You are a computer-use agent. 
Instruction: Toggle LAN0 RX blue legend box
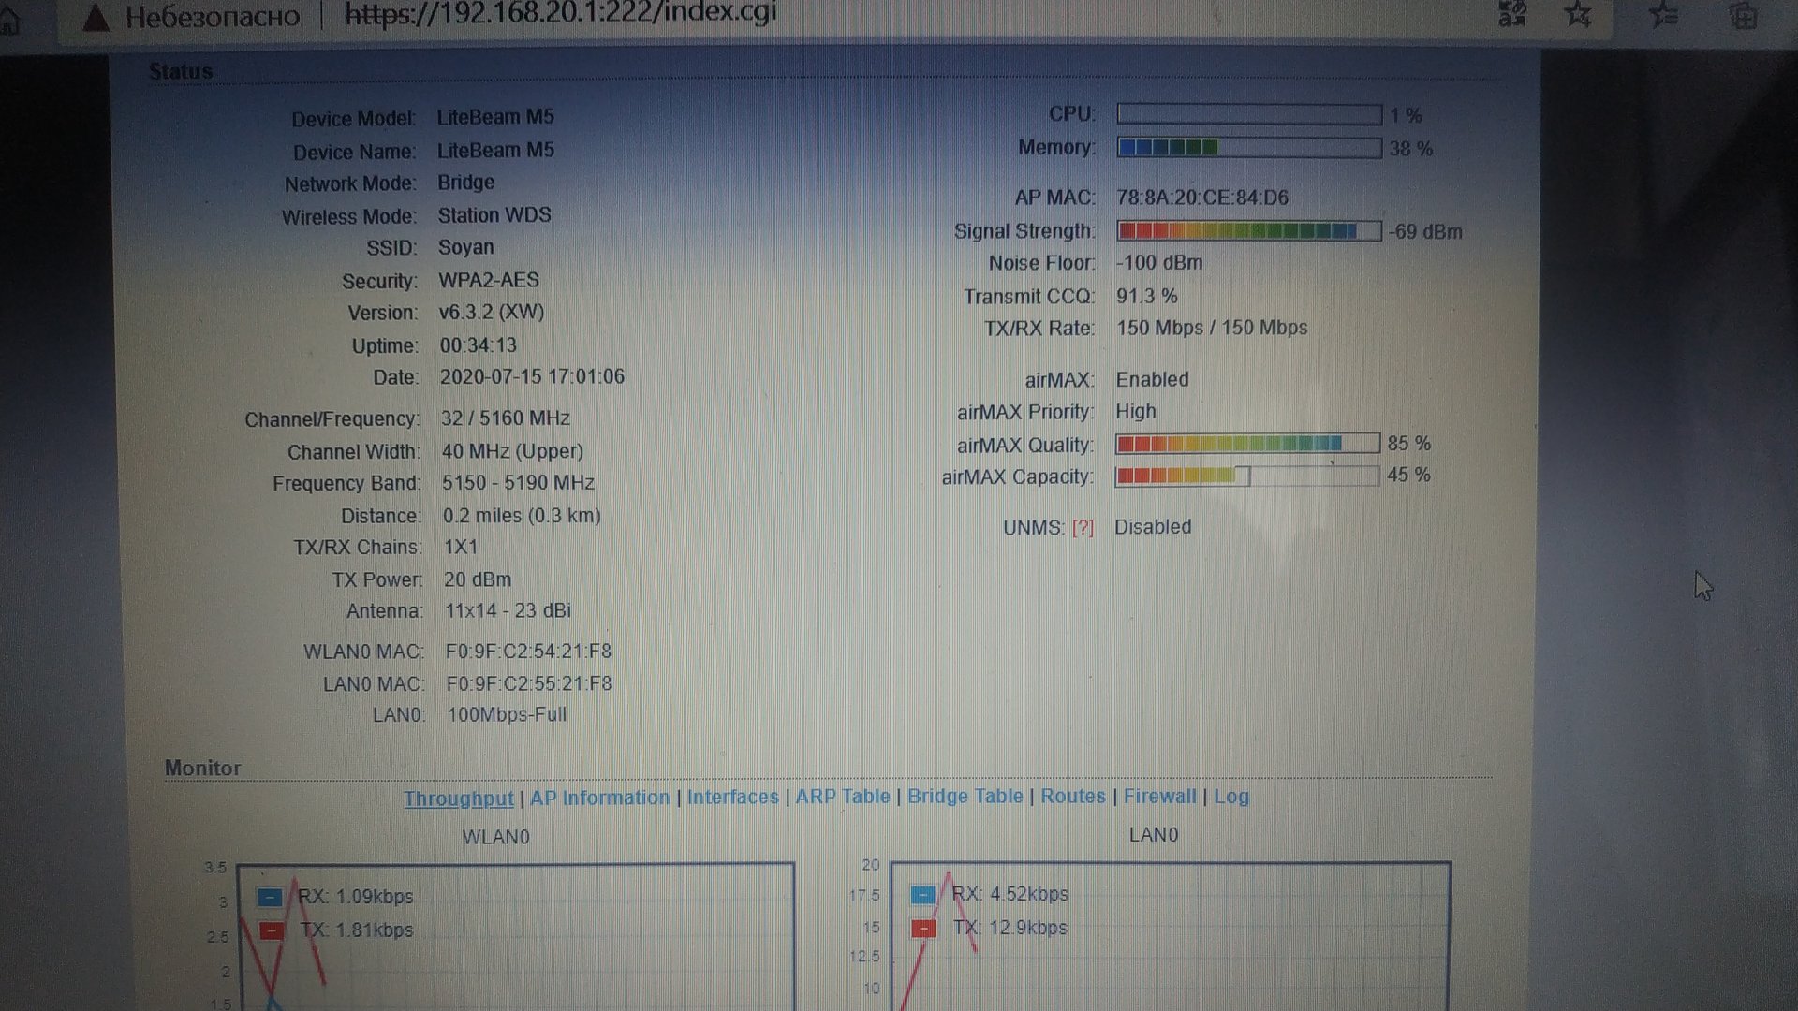[x=923, y=895]
